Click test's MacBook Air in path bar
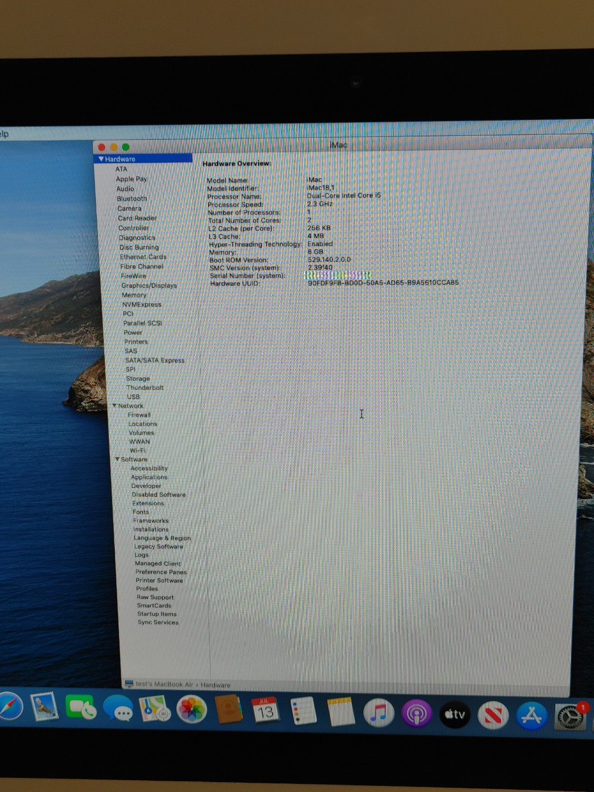The image size is (594, 792). click(x=164, y=684)
